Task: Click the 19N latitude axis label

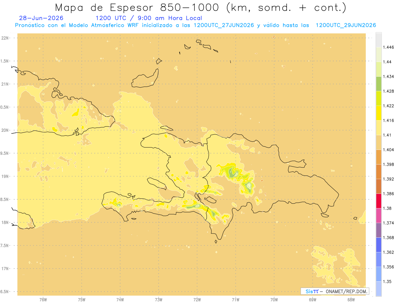Action: (x=5, y=176)
